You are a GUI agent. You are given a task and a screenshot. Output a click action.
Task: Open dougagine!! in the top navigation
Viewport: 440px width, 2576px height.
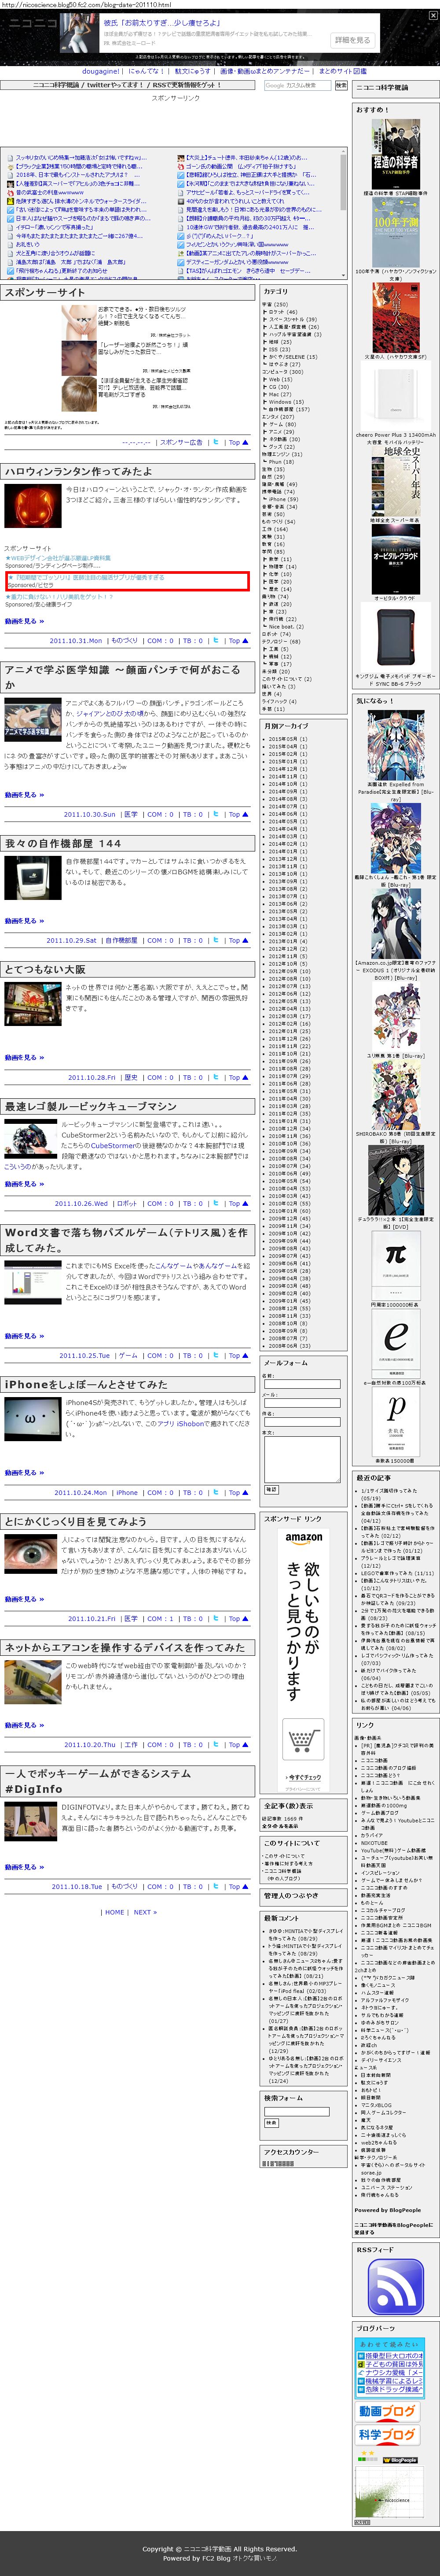tap(101, 71)
